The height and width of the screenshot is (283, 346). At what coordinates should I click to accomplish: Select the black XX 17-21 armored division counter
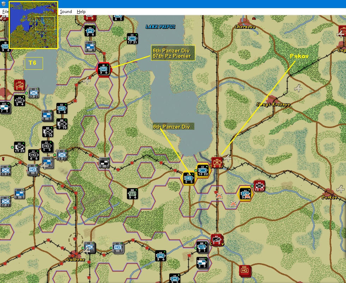pos(132,39)
